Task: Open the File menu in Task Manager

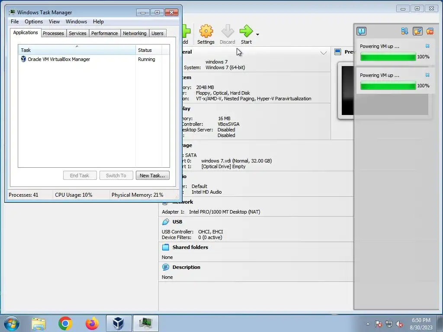Action: click(15, 22)
